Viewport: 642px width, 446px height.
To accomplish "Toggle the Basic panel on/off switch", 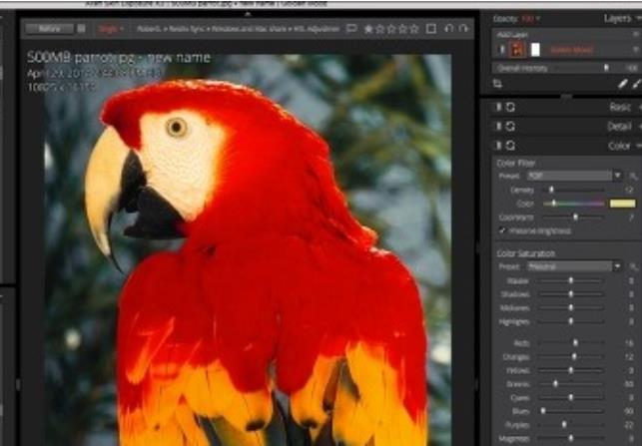I will tap(498, 107).
